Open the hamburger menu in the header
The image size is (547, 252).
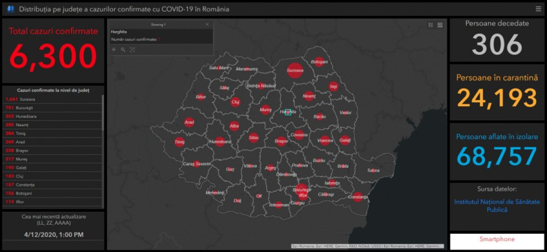tap(538, 9)
